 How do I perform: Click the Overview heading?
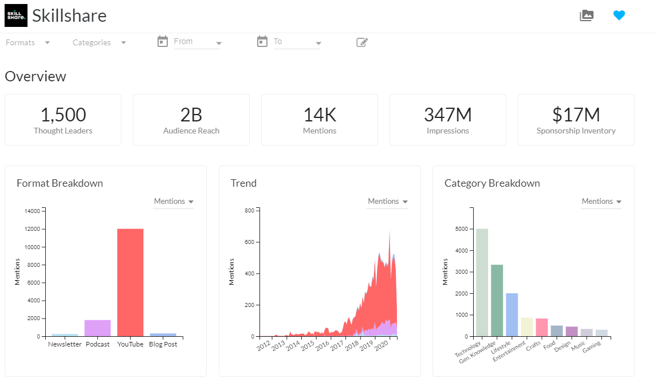click(36, 77)
